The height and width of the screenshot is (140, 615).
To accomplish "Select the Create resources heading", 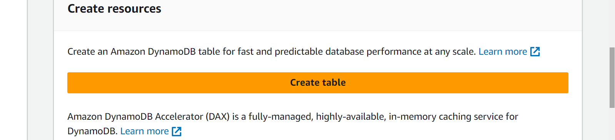I will tap(114, 9).
